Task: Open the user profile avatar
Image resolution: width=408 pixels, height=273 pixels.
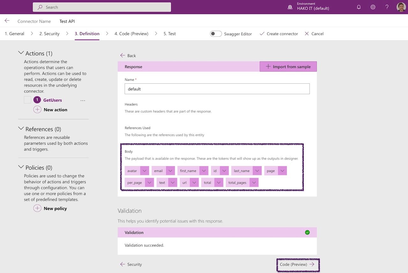Action: (x=401, y=7)
